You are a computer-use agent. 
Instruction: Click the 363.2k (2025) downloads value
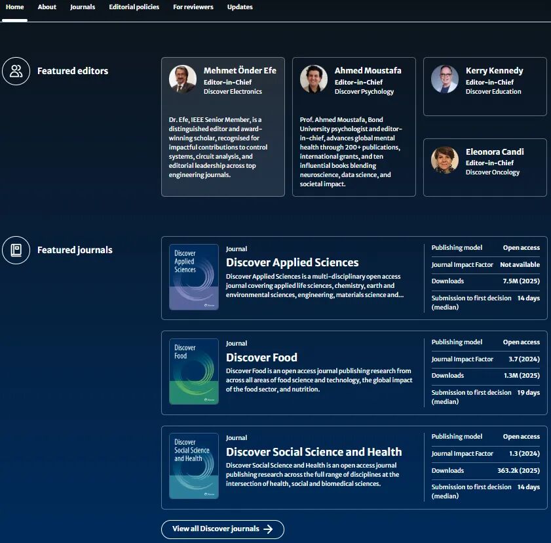click(x=519, y=471)
